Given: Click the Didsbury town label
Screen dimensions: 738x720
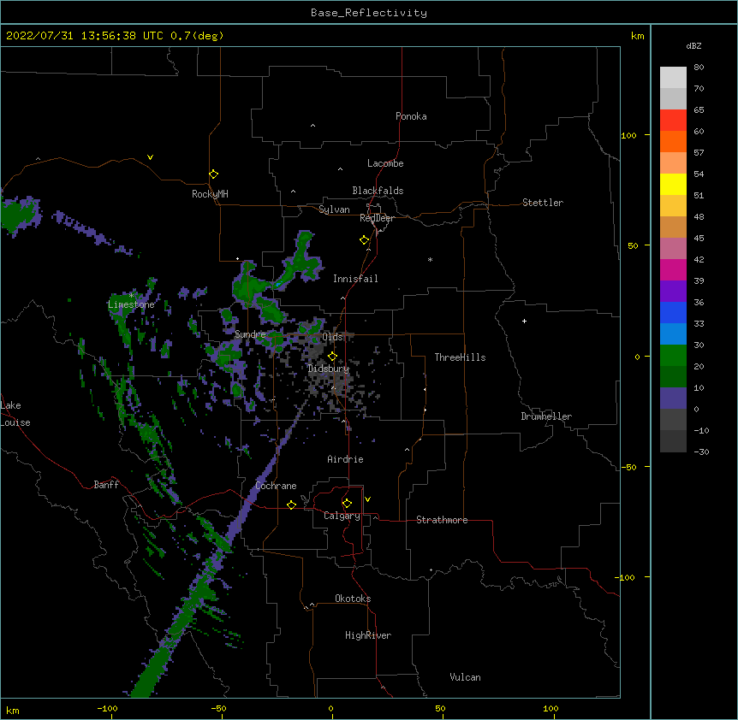Looking at the screenshot, I should pyautogui.click(x=329, y=369).
